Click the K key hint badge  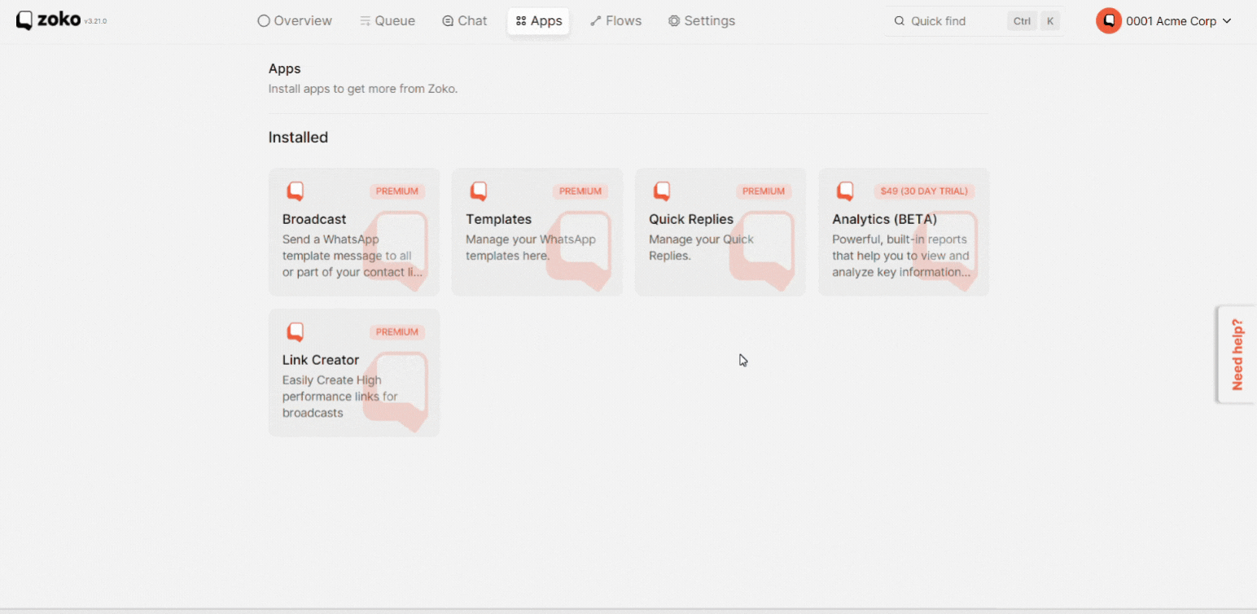[x=1050, y=21]
